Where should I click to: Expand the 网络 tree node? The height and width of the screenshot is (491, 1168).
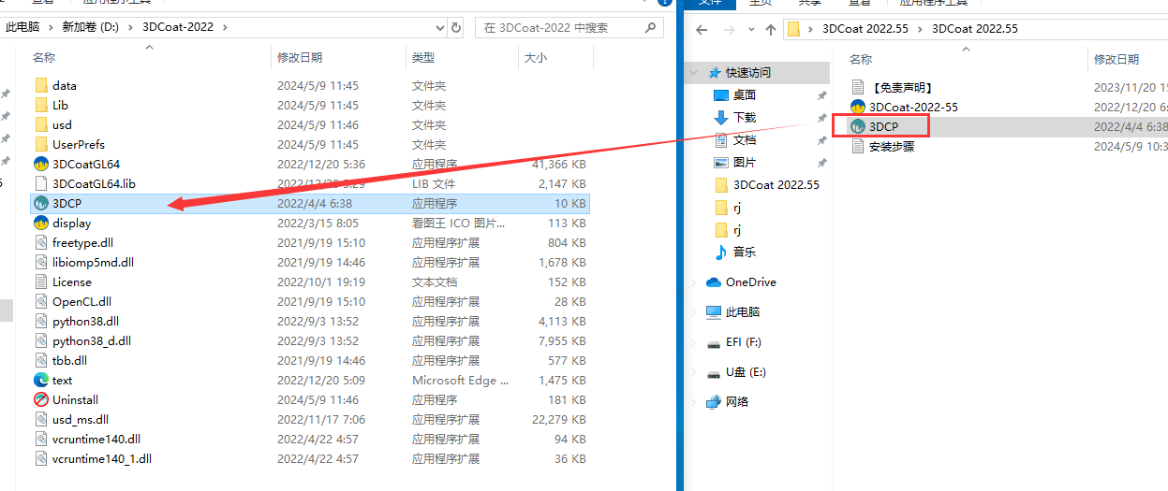tap(694, 402)
